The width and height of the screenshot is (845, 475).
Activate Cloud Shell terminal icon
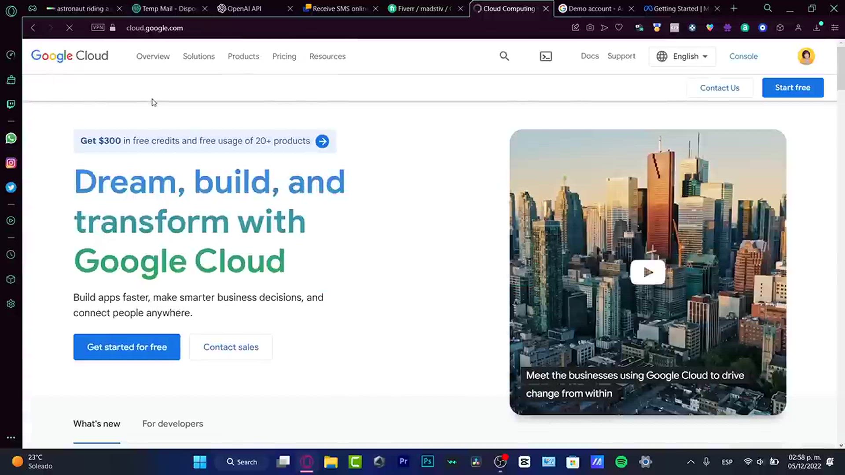(546, 56)
